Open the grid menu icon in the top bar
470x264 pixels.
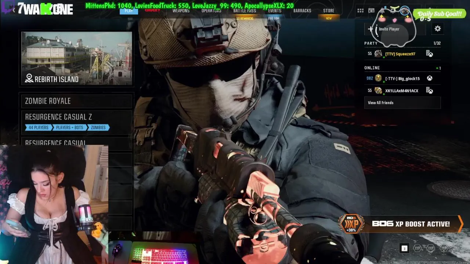pos(360,11)
